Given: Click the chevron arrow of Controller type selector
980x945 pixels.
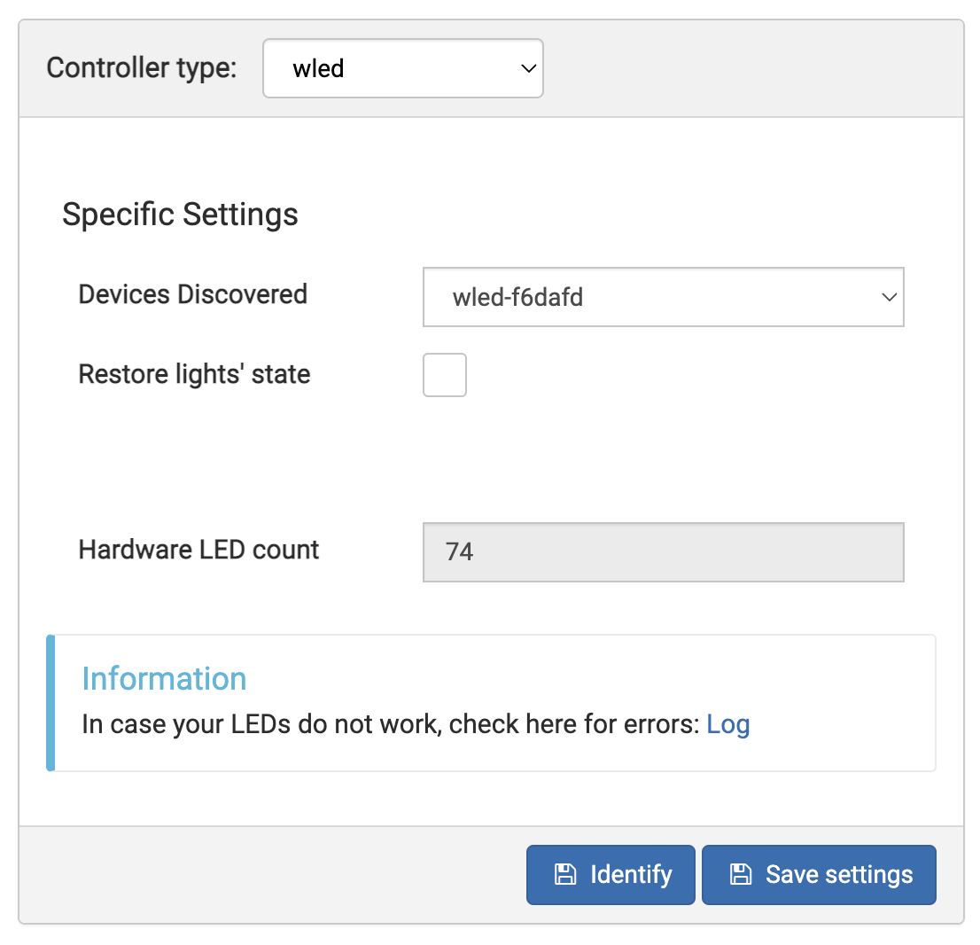Looking at the screenshot, I should coord(527,68).
